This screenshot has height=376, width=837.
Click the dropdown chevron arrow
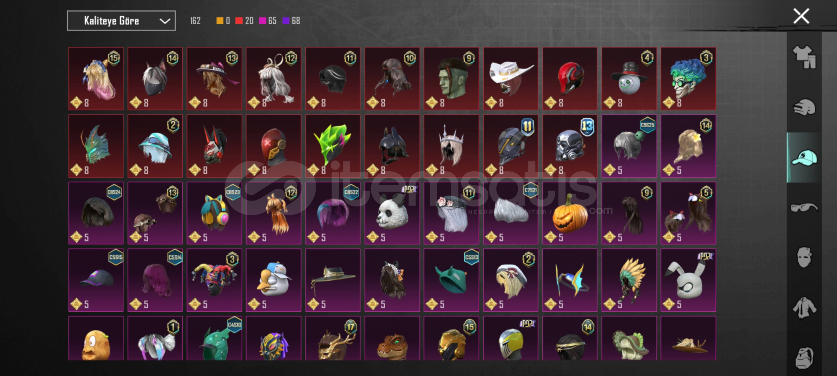(165, 21)
